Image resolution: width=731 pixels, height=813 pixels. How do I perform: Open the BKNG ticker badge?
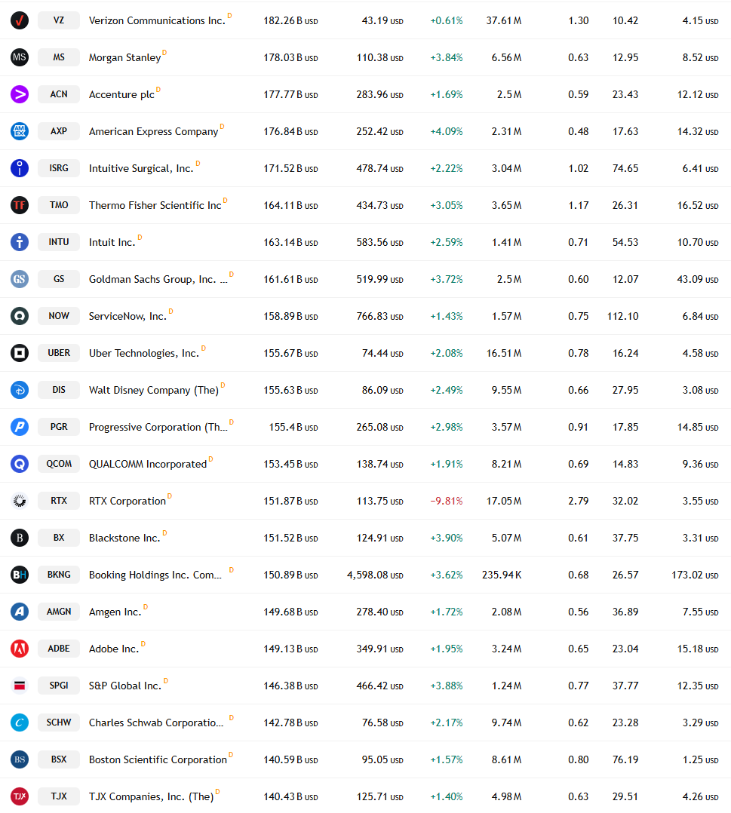point(59,575)
